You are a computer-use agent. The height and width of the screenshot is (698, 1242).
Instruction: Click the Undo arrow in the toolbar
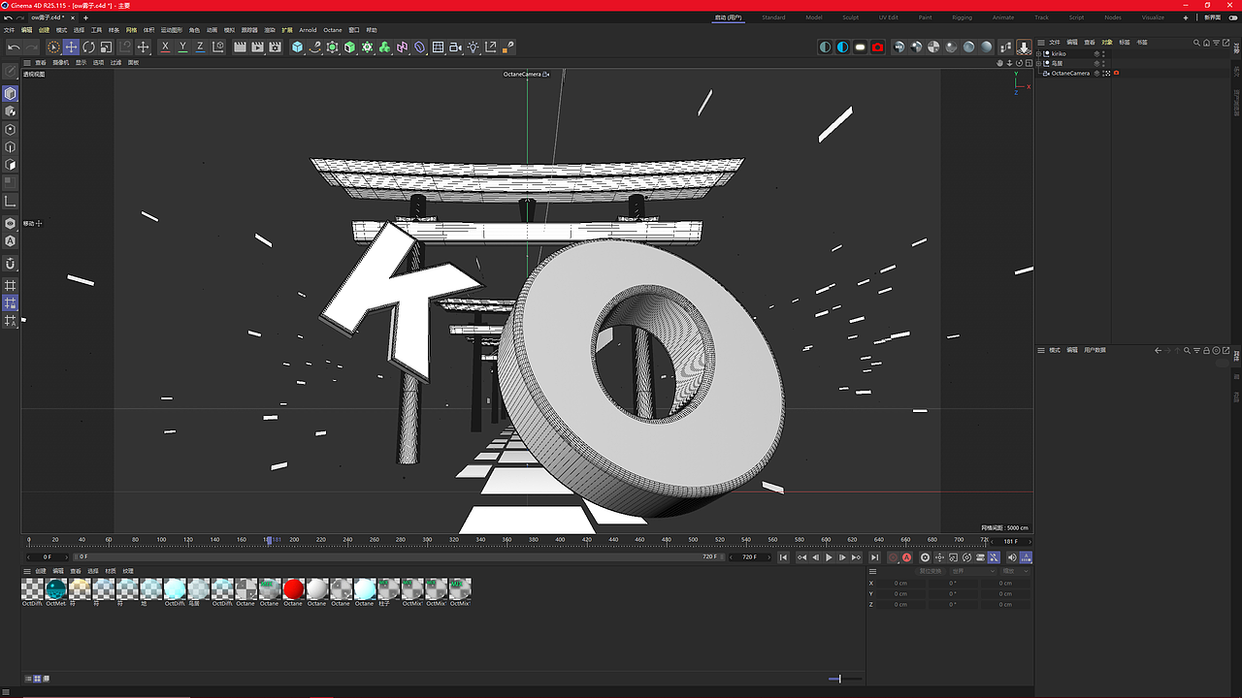(14, 48)
